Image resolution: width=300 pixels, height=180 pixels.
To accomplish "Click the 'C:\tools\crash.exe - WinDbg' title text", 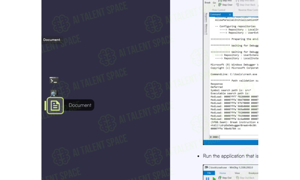I will point(231,168).
